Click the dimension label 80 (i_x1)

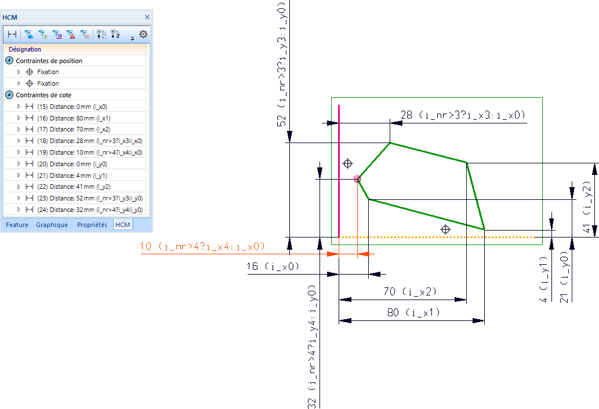[413, 312]
